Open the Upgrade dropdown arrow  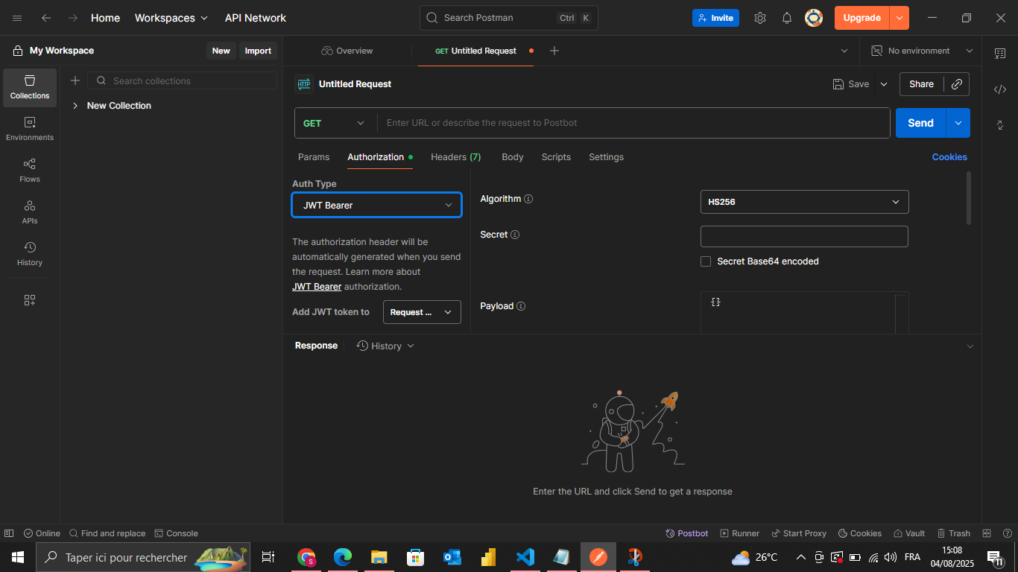click(900, 18)
